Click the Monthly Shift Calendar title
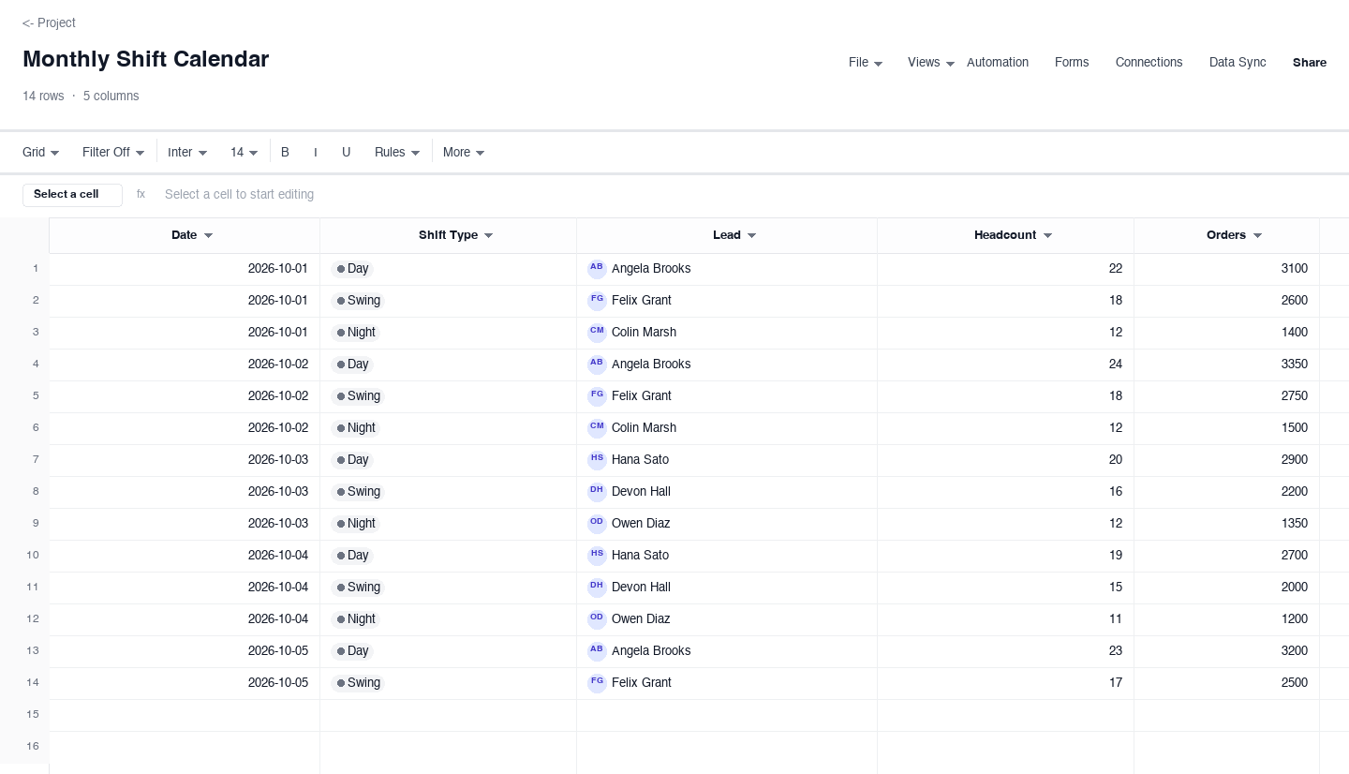Screen dimensions: 1349x774 (x=145, y=59)
